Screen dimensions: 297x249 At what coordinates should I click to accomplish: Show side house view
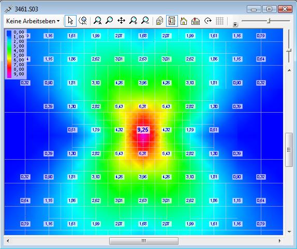tap(196, 21)
